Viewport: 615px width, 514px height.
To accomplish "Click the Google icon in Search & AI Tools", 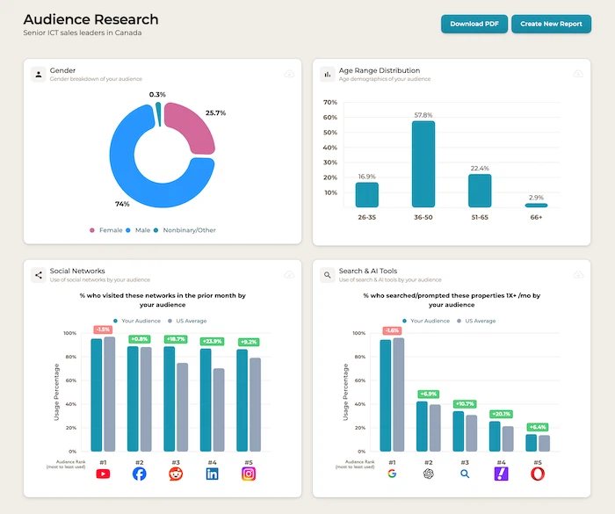I will [391, 474].
